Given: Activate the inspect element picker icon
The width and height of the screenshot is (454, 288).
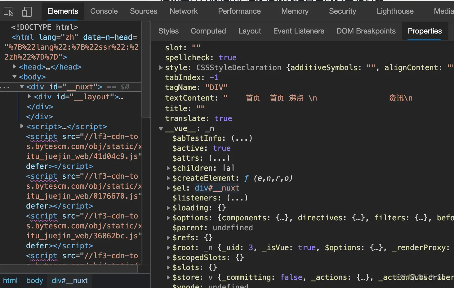Looking at the screenshot, I should [x=9, y=11].
